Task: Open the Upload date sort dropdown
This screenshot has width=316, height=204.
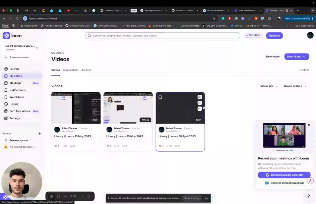Action: coord(269,86)
